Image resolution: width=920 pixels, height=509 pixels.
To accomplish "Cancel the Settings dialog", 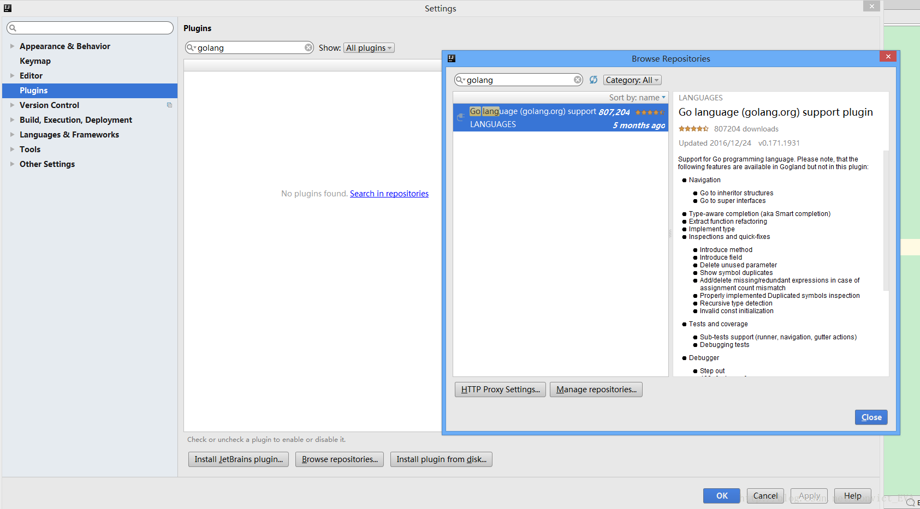I will (765, 496).
